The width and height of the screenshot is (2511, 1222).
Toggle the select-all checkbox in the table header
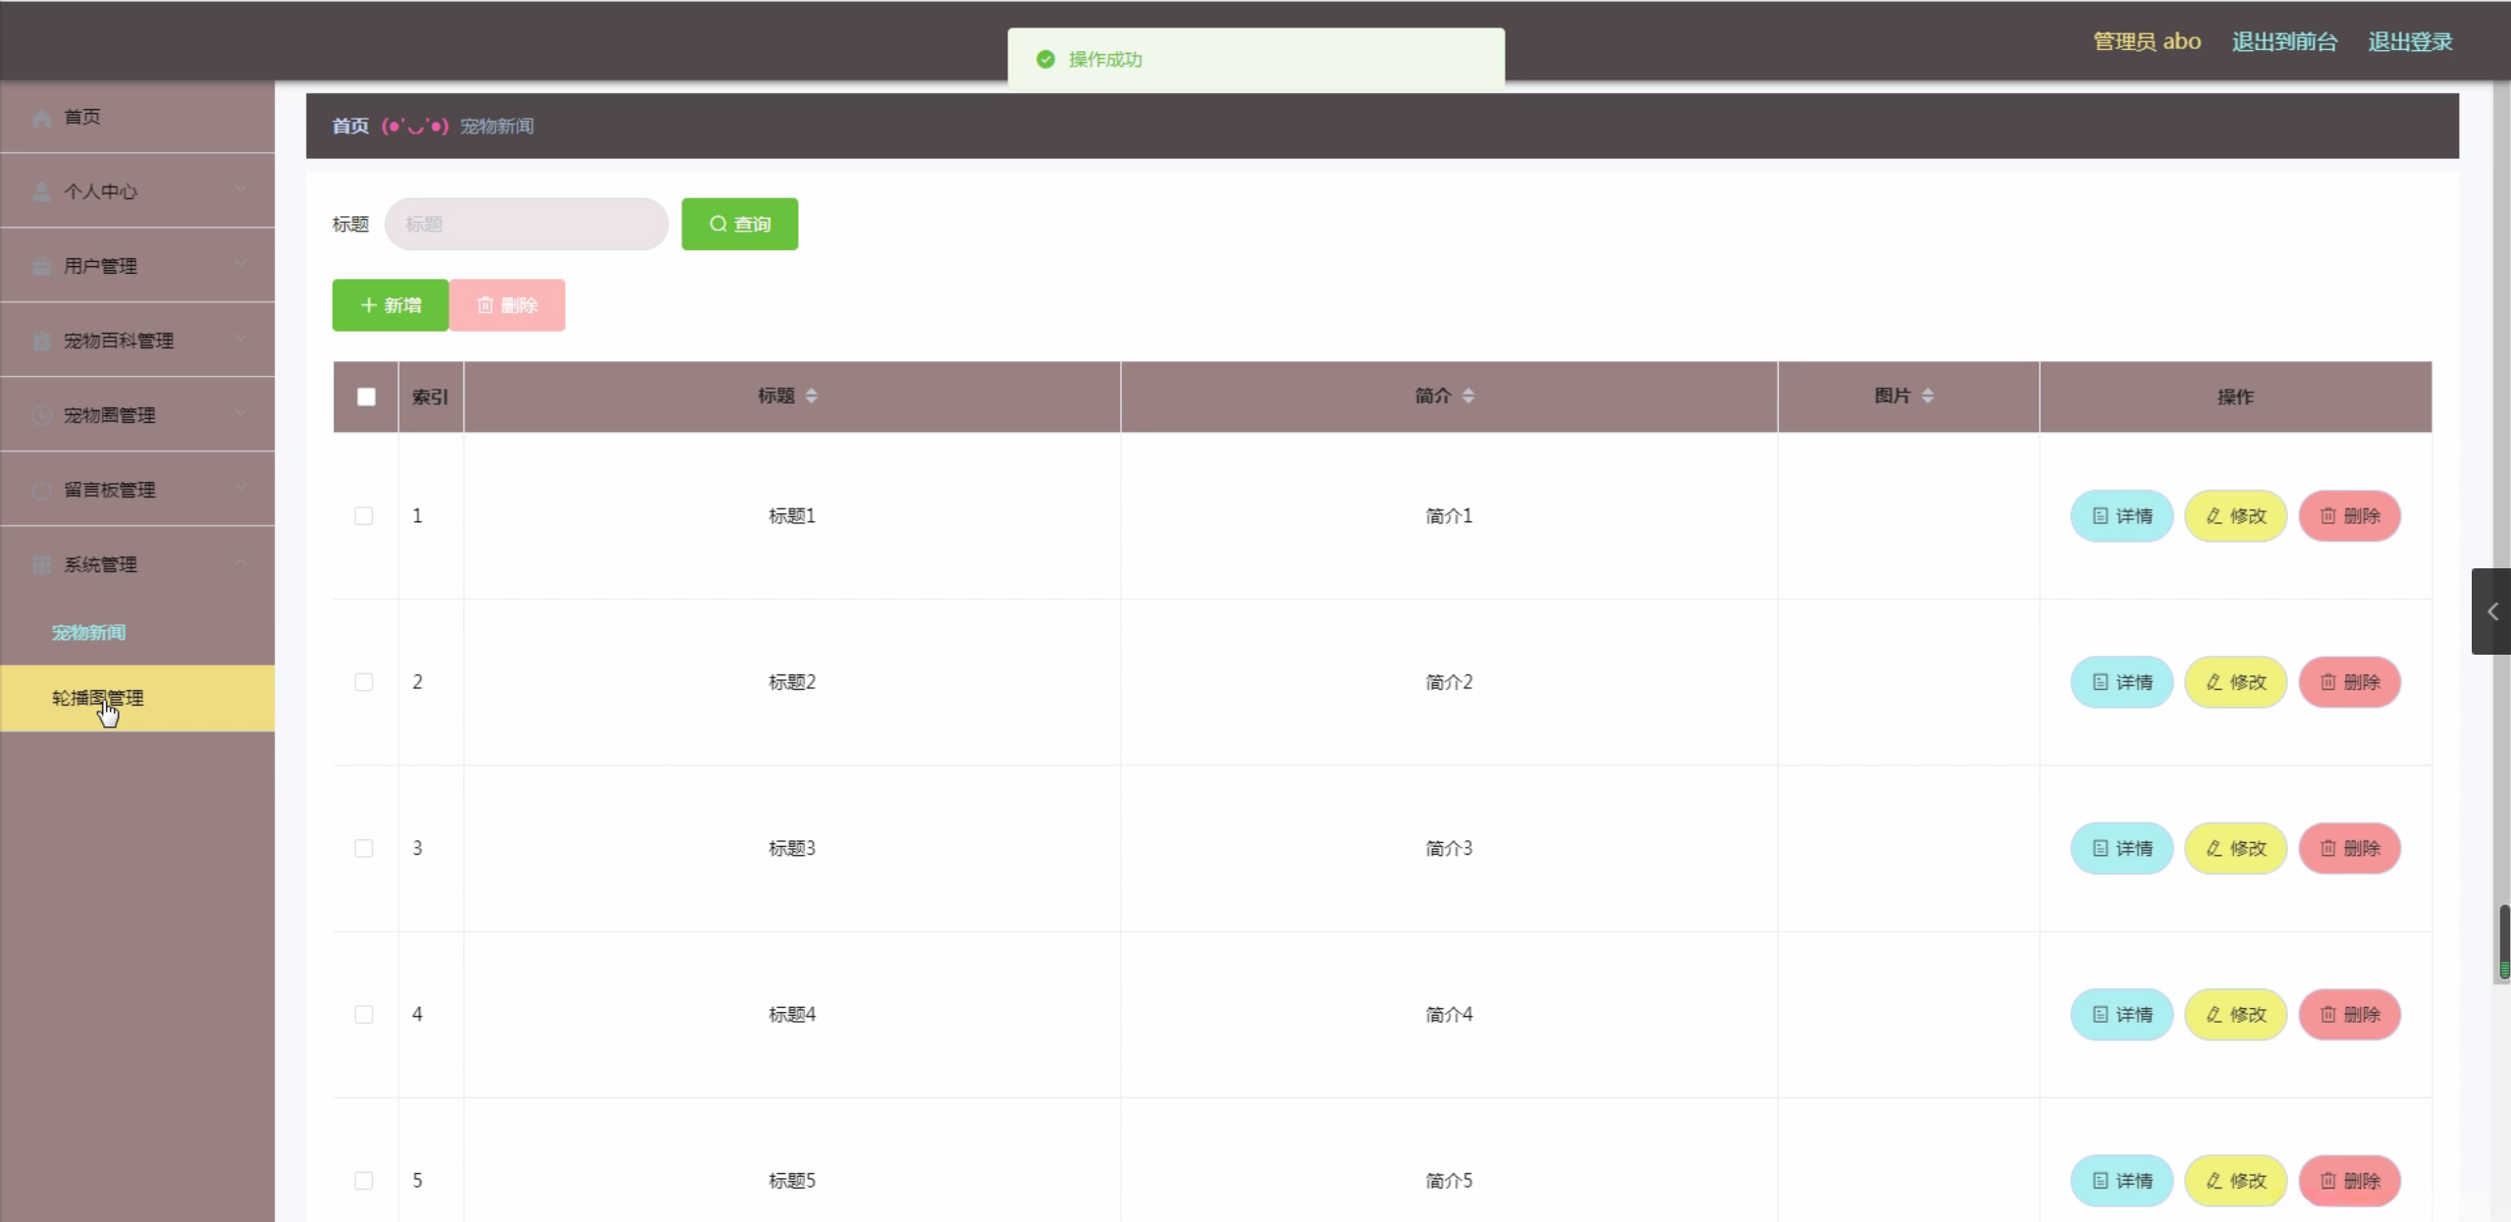(366, 397)
